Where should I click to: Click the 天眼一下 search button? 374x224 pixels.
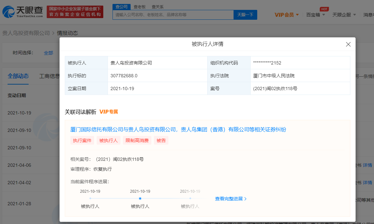point(245,15)
